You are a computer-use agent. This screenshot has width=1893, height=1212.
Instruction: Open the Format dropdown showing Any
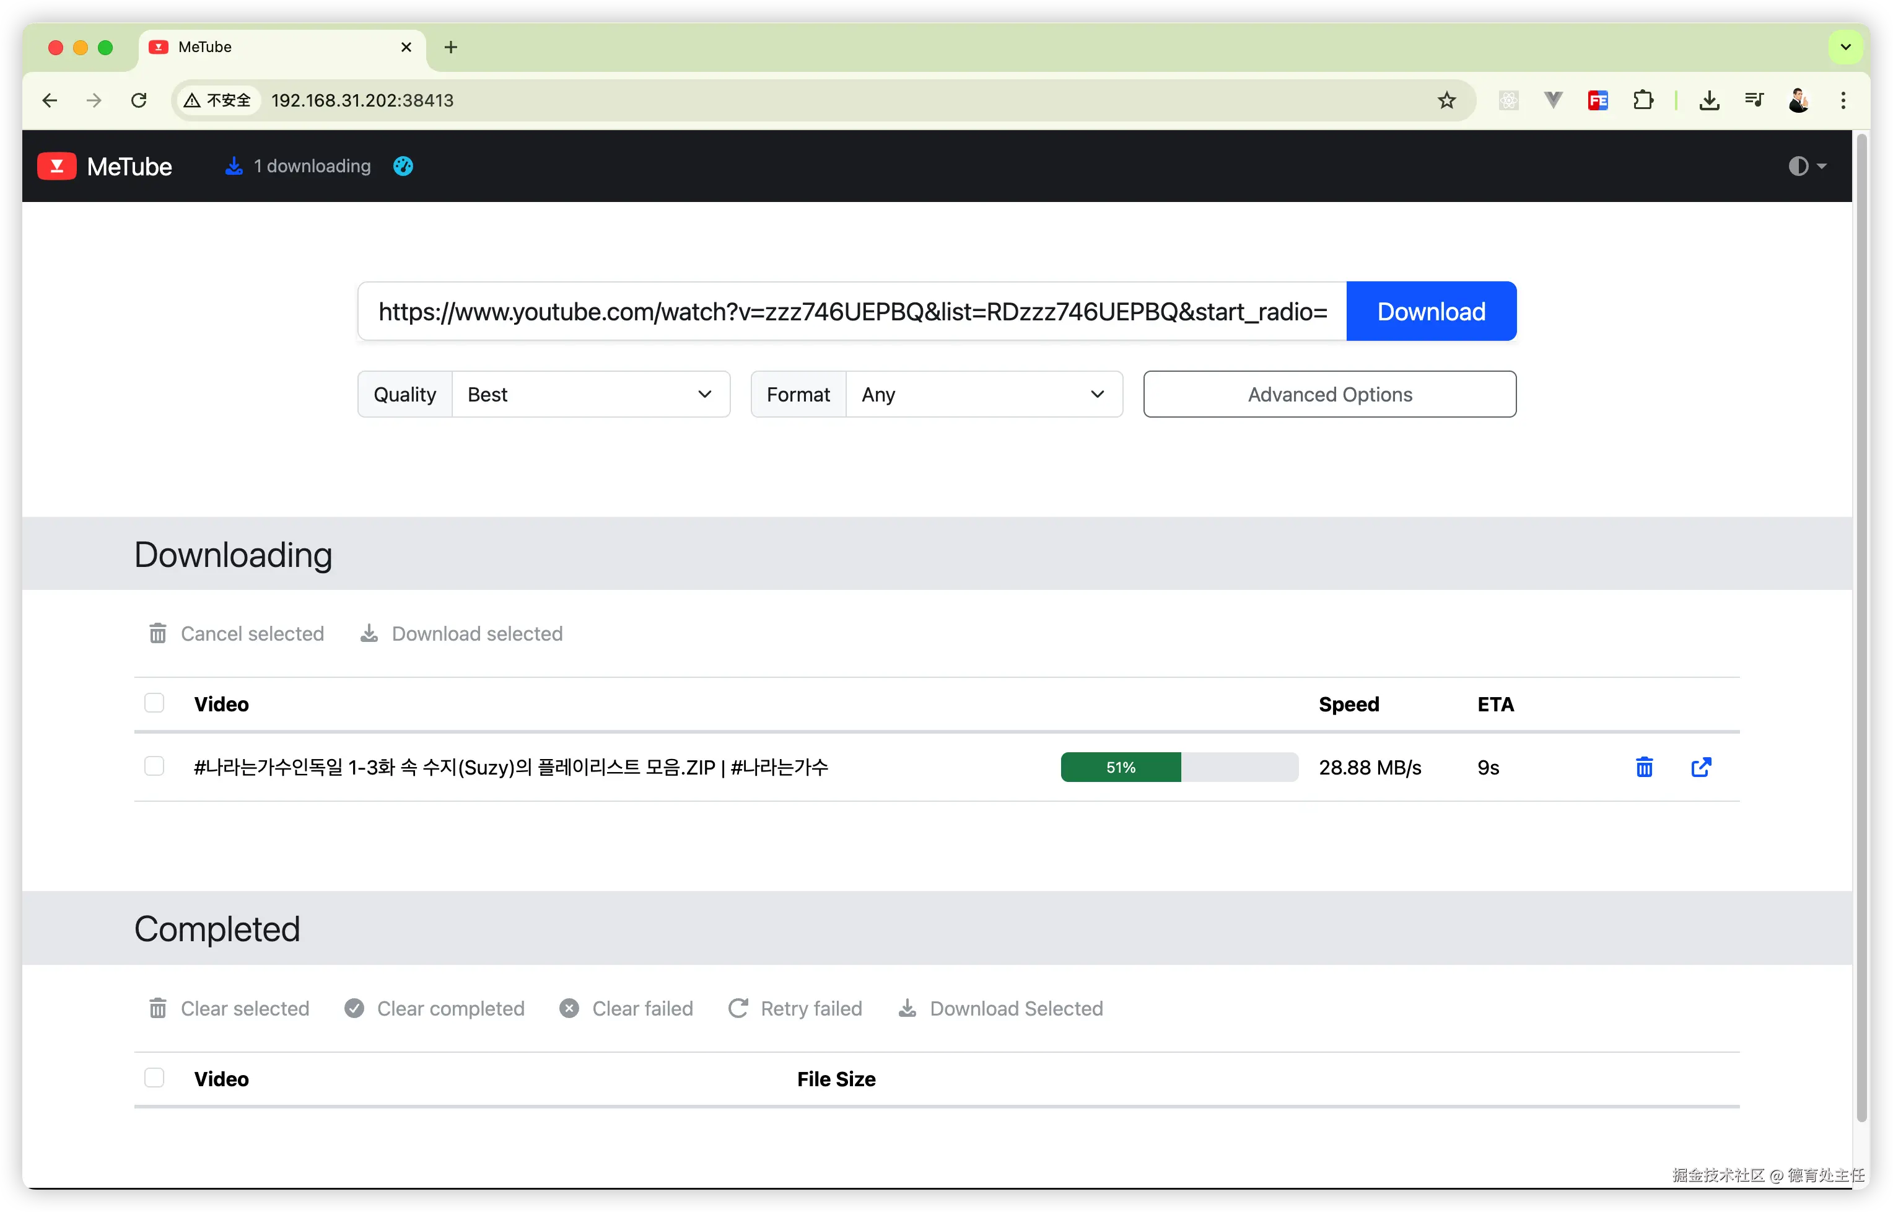click(982, 394)
